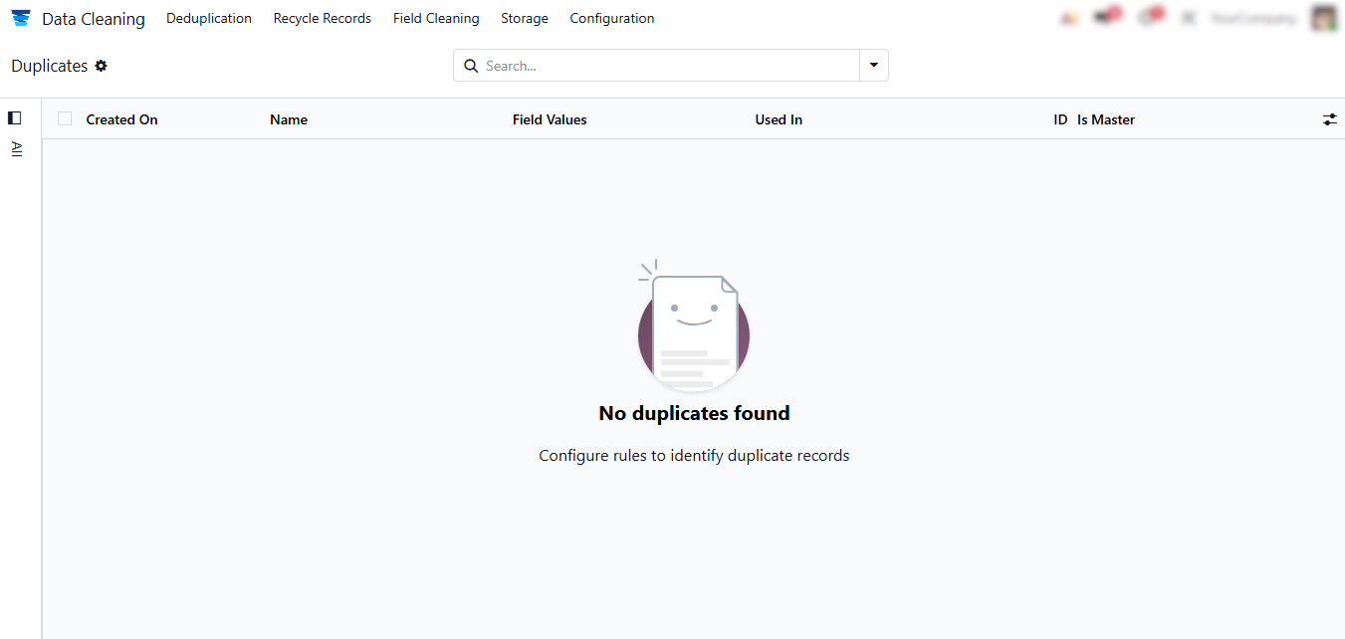
Task: Sort by the Is Master column
Action: tap(1105, 119)
